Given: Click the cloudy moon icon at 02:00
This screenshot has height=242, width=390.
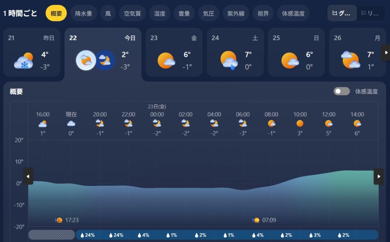Looking at the screenshot, I should click(x=185, y=123).
